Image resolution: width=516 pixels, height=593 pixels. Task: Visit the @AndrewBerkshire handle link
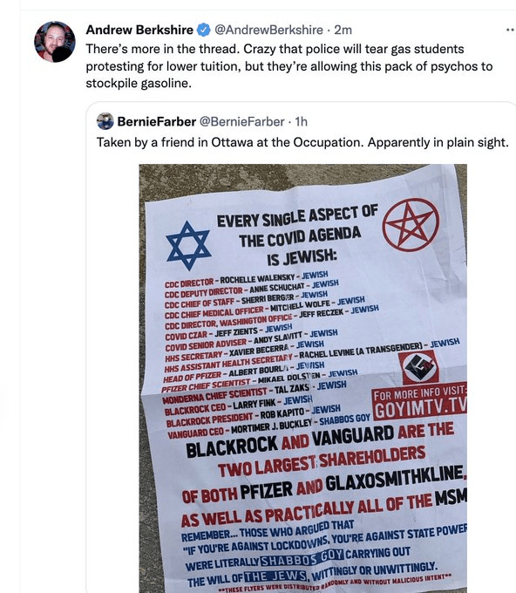268,30
